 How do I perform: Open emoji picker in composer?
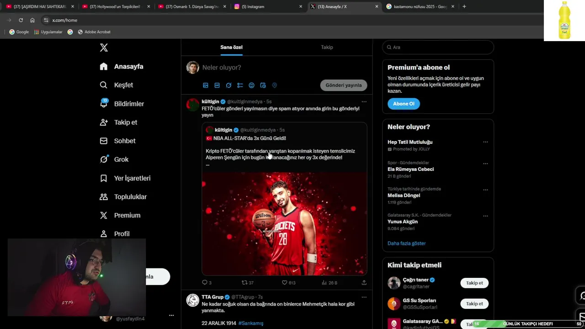251,85
